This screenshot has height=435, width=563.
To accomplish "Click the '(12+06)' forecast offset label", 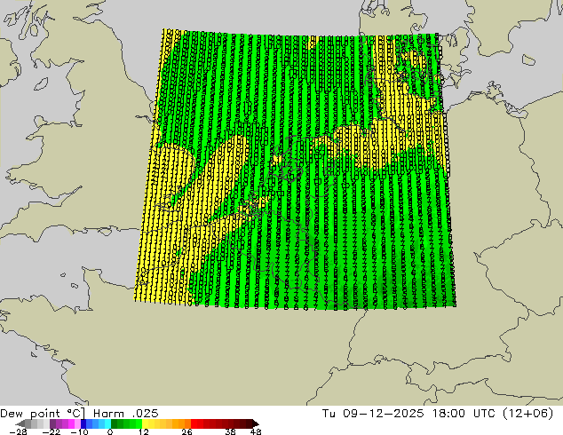I will (527, 414).
